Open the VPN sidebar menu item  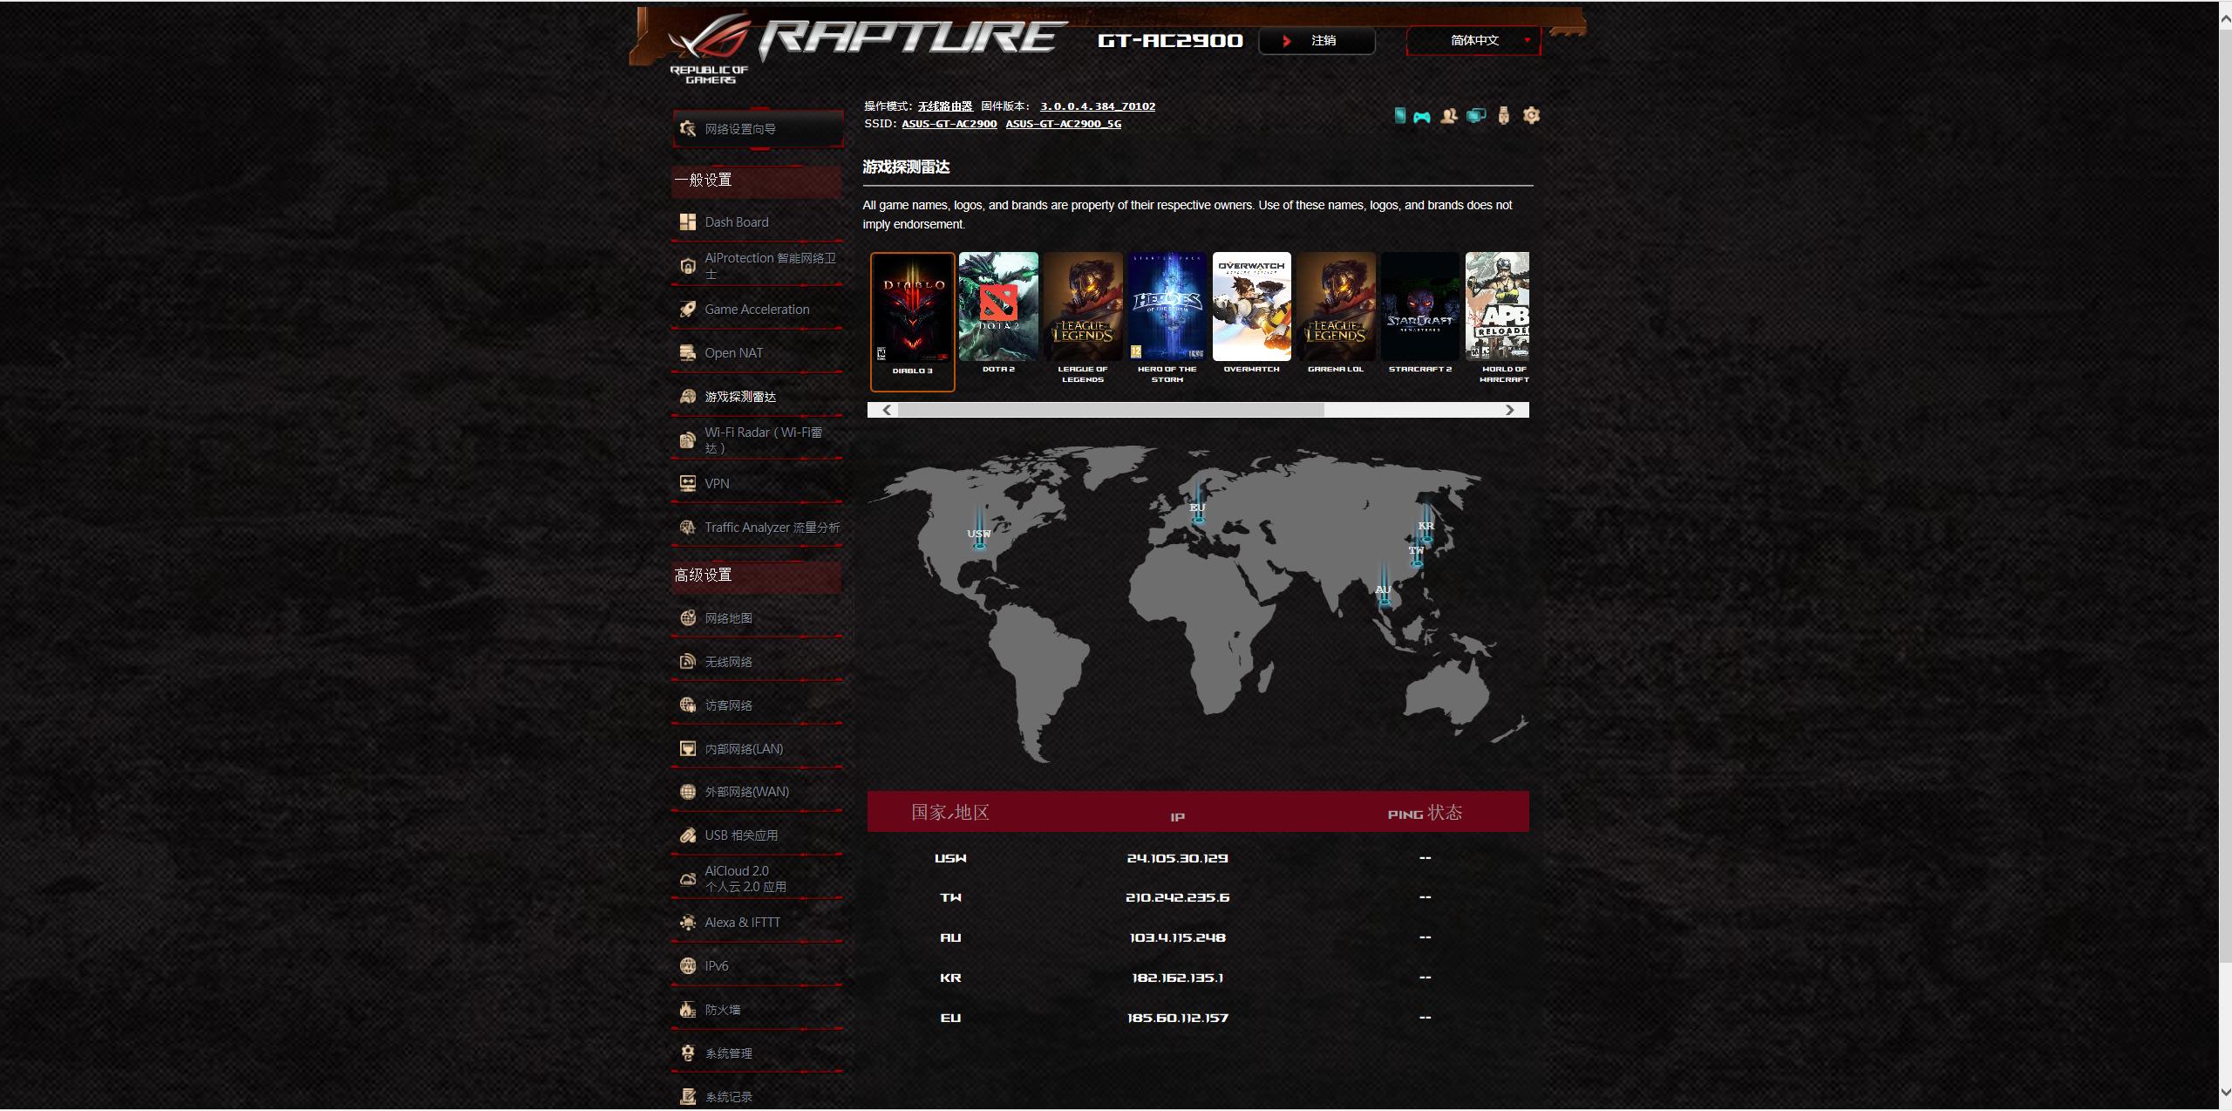tap(717, 484)
